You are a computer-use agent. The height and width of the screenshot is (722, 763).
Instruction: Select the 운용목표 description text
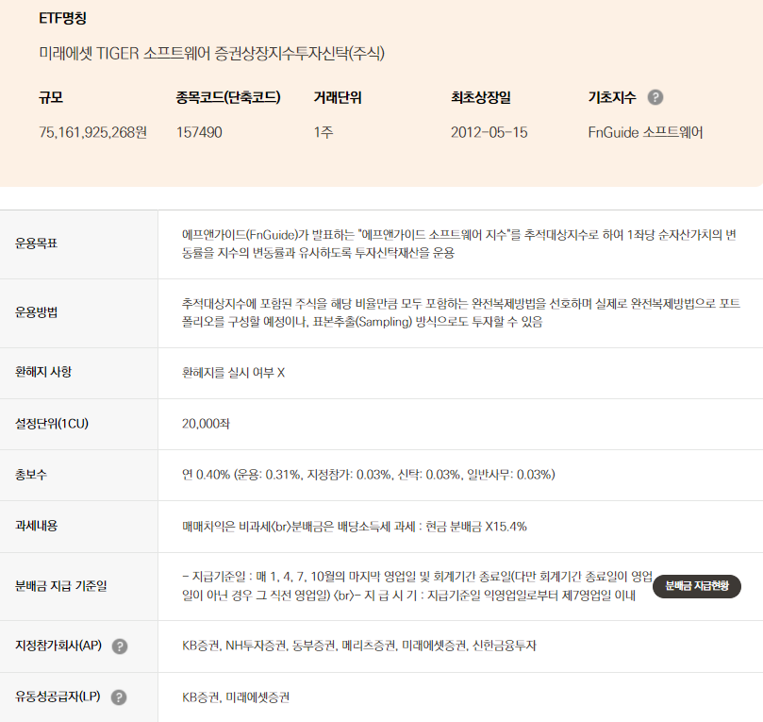459,243
